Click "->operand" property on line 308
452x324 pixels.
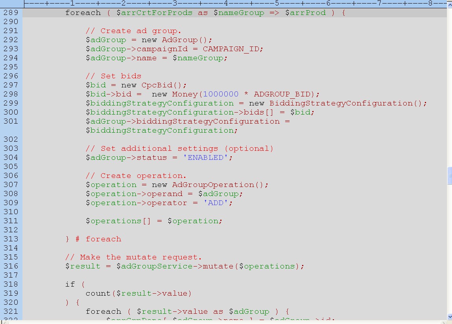pyautogui.click(x=159, y=194)
